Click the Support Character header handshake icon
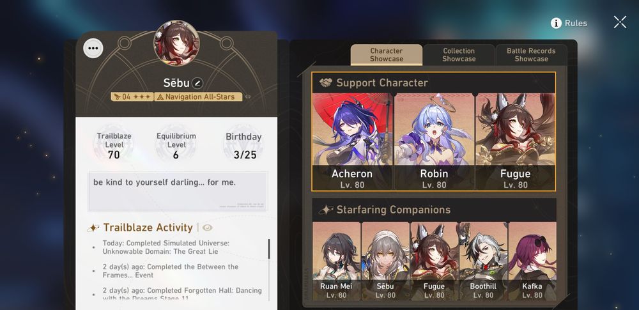The width and height of the screenshot is (639, 310). [x=326, y=83]
